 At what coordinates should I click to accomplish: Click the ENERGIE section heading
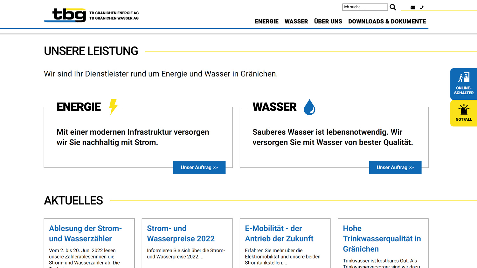click(79, 107)
